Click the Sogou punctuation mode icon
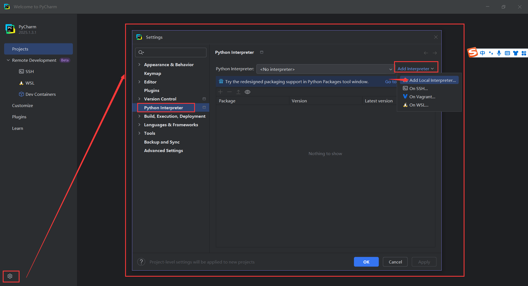This screenshot has height=286, width=528. click(x=491, y=53)
